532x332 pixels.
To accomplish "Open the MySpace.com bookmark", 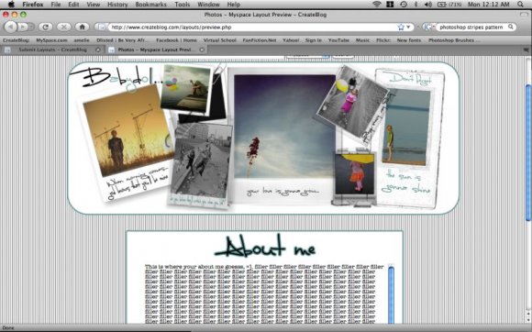I will click(51, 40).
